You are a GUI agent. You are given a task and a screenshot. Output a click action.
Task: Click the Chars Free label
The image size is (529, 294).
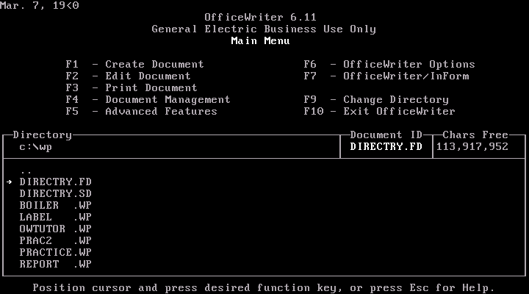(475, 135)
